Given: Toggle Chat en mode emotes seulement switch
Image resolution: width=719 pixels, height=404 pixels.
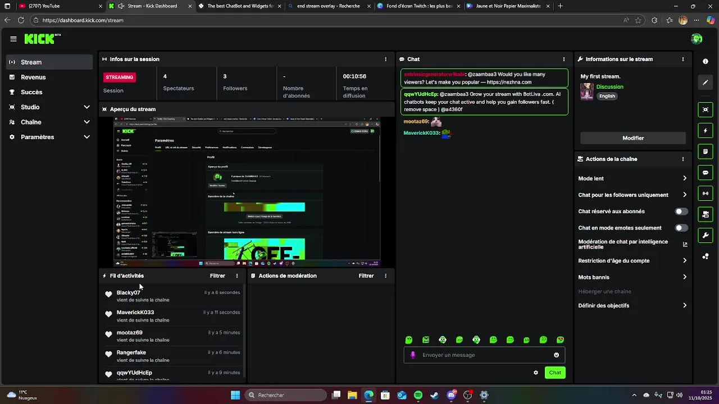Looking at the screenshot, I should [681, 228].
